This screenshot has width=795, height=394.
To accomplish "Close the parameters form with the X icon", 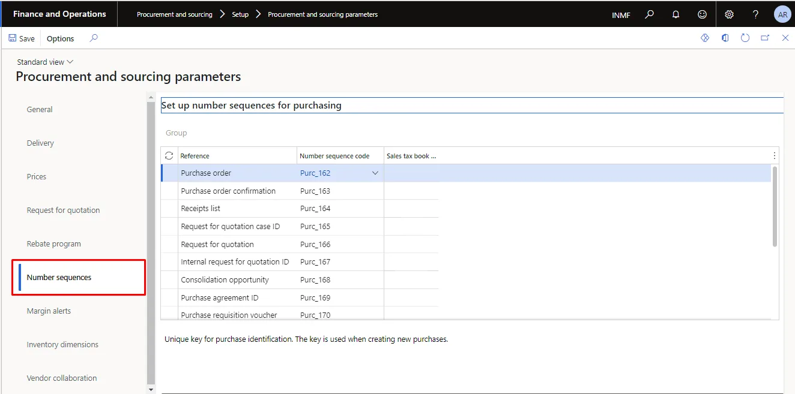I will pos(785,38).
